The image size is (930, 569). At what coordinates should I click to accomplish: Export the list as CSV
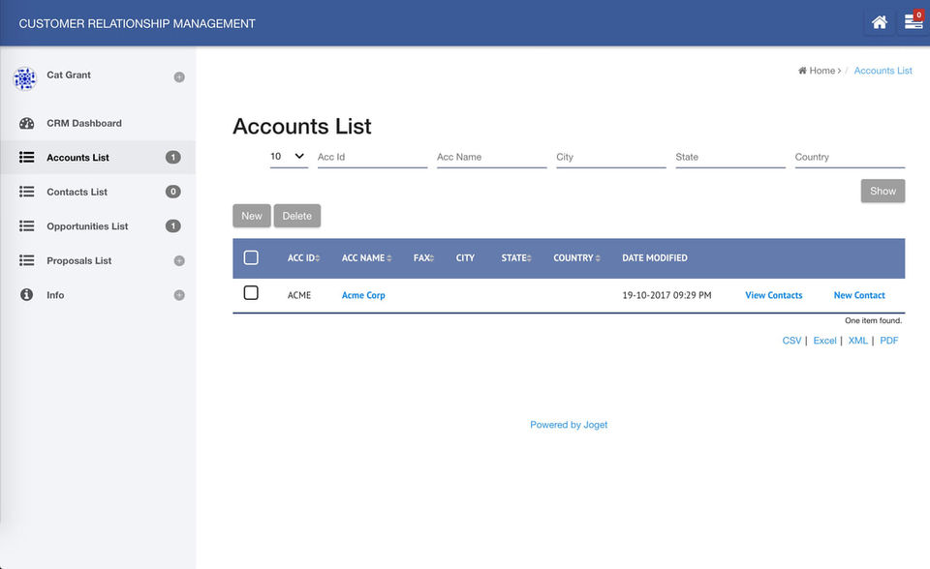click(x=791, y=341)
